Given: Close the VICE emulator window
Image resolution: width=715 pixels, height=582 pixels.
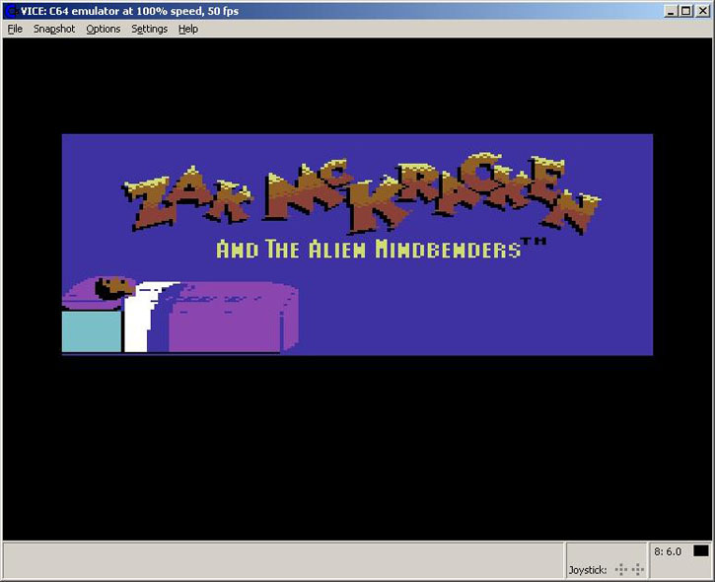Looking at the screenshot, I should pyautogui.click(x=703, y=11).
